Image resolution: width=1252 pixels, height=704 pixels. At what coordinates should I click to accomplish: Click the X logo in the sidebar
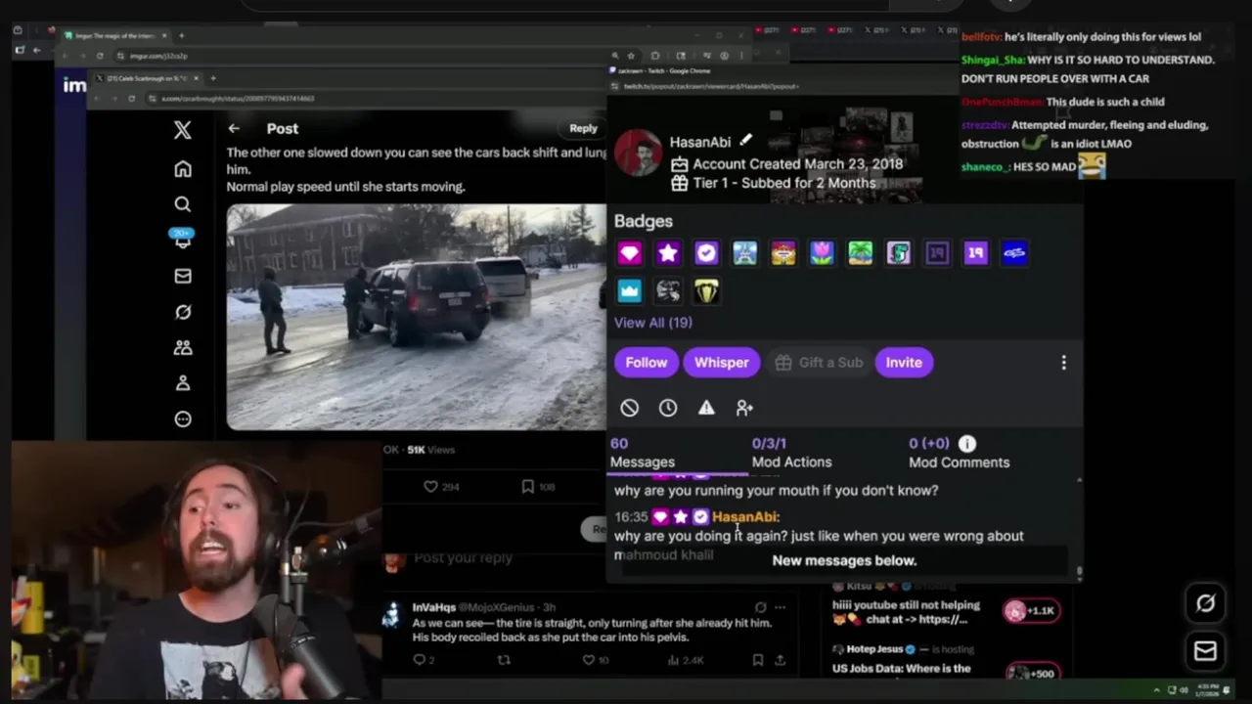click(183, 129)
